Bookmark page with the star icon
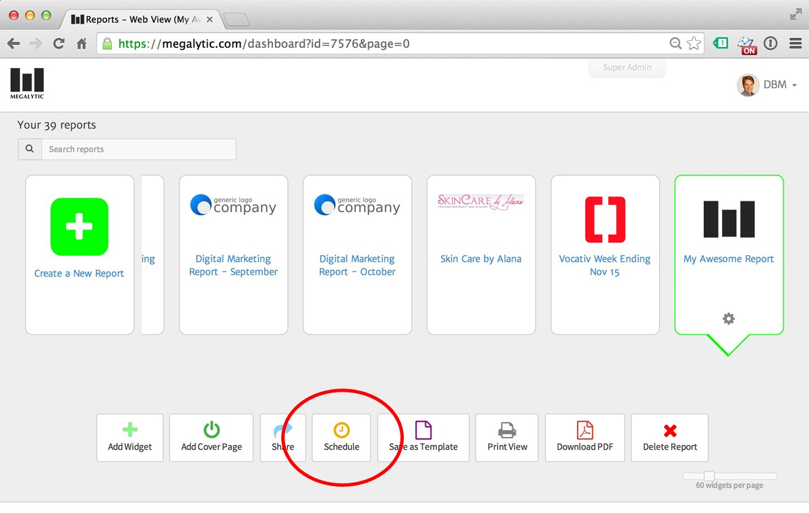The image size is (809, 513). [x=694, y=44]
